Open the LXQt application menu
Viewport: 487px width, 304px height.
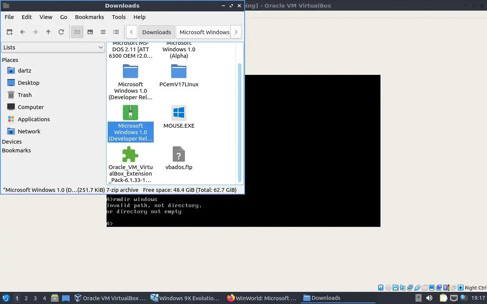(x=6, y=298)
